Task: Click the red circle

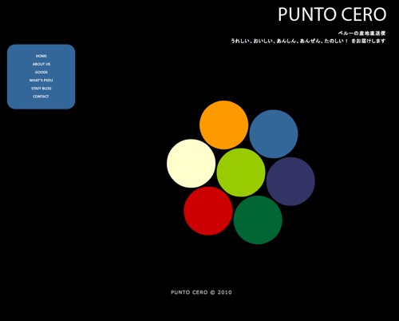Action: [x=208, y=211]
